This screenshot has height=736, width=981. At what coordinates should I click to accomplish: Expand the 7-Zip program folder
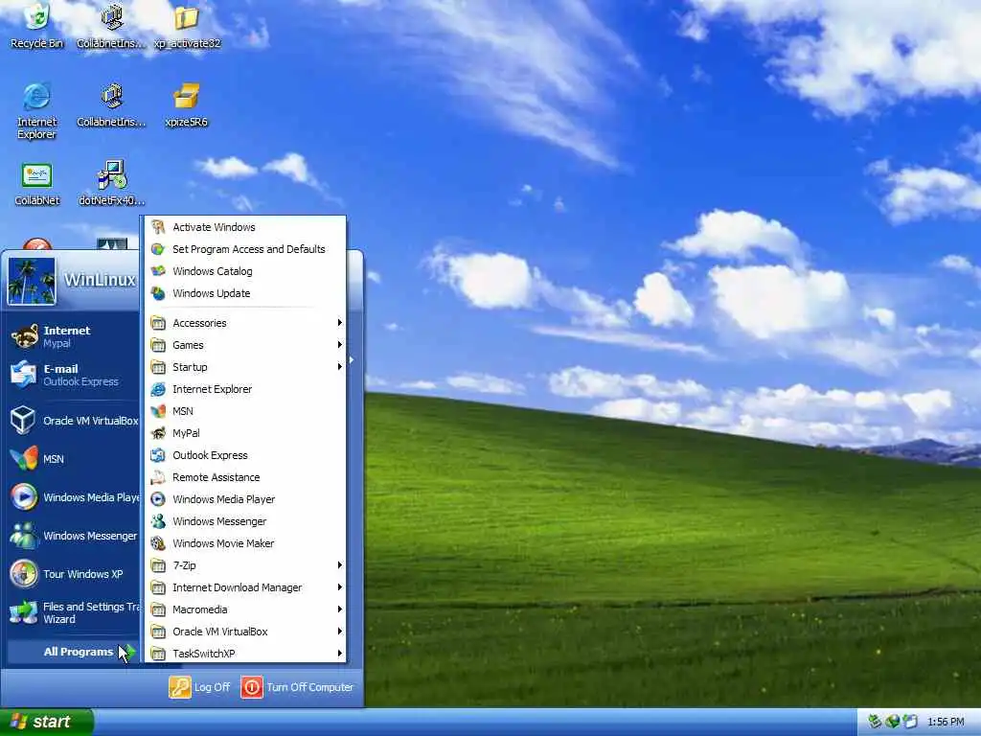[245, 565]
